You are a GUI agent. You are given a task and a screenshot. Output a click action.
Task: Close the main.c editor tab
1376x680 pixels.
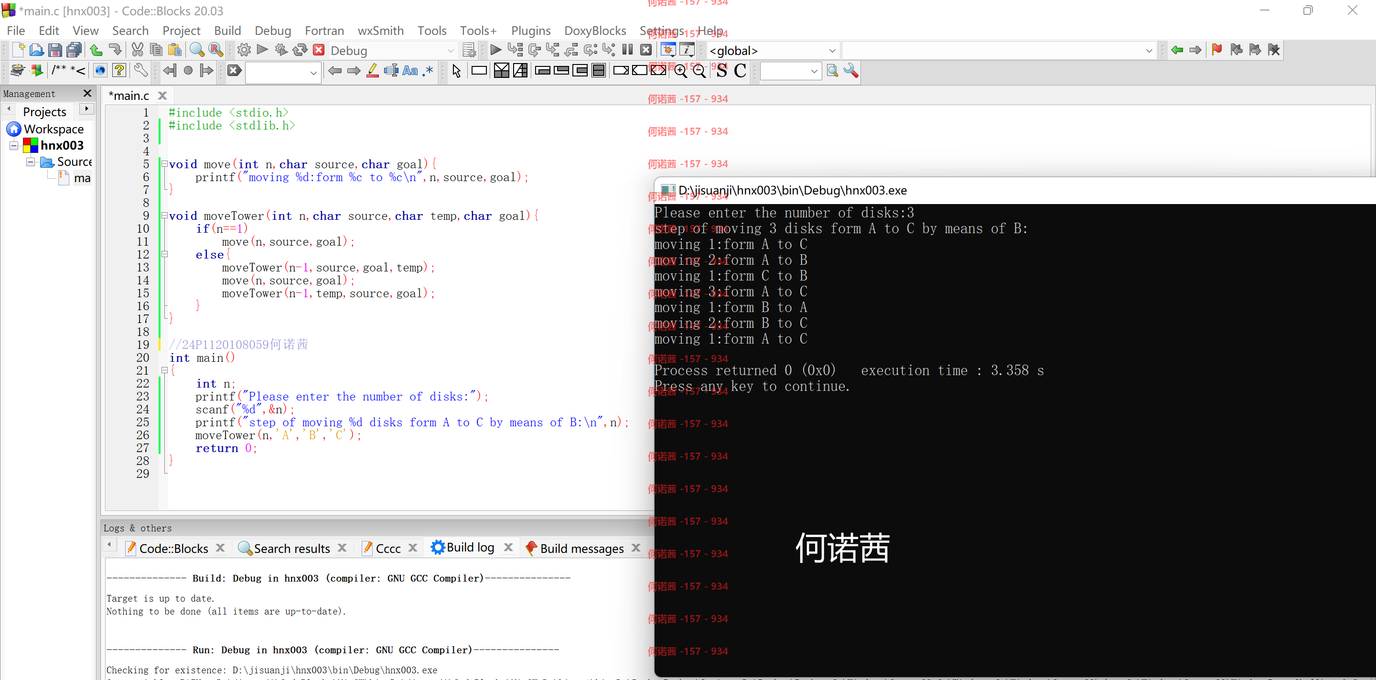[162, 96]
